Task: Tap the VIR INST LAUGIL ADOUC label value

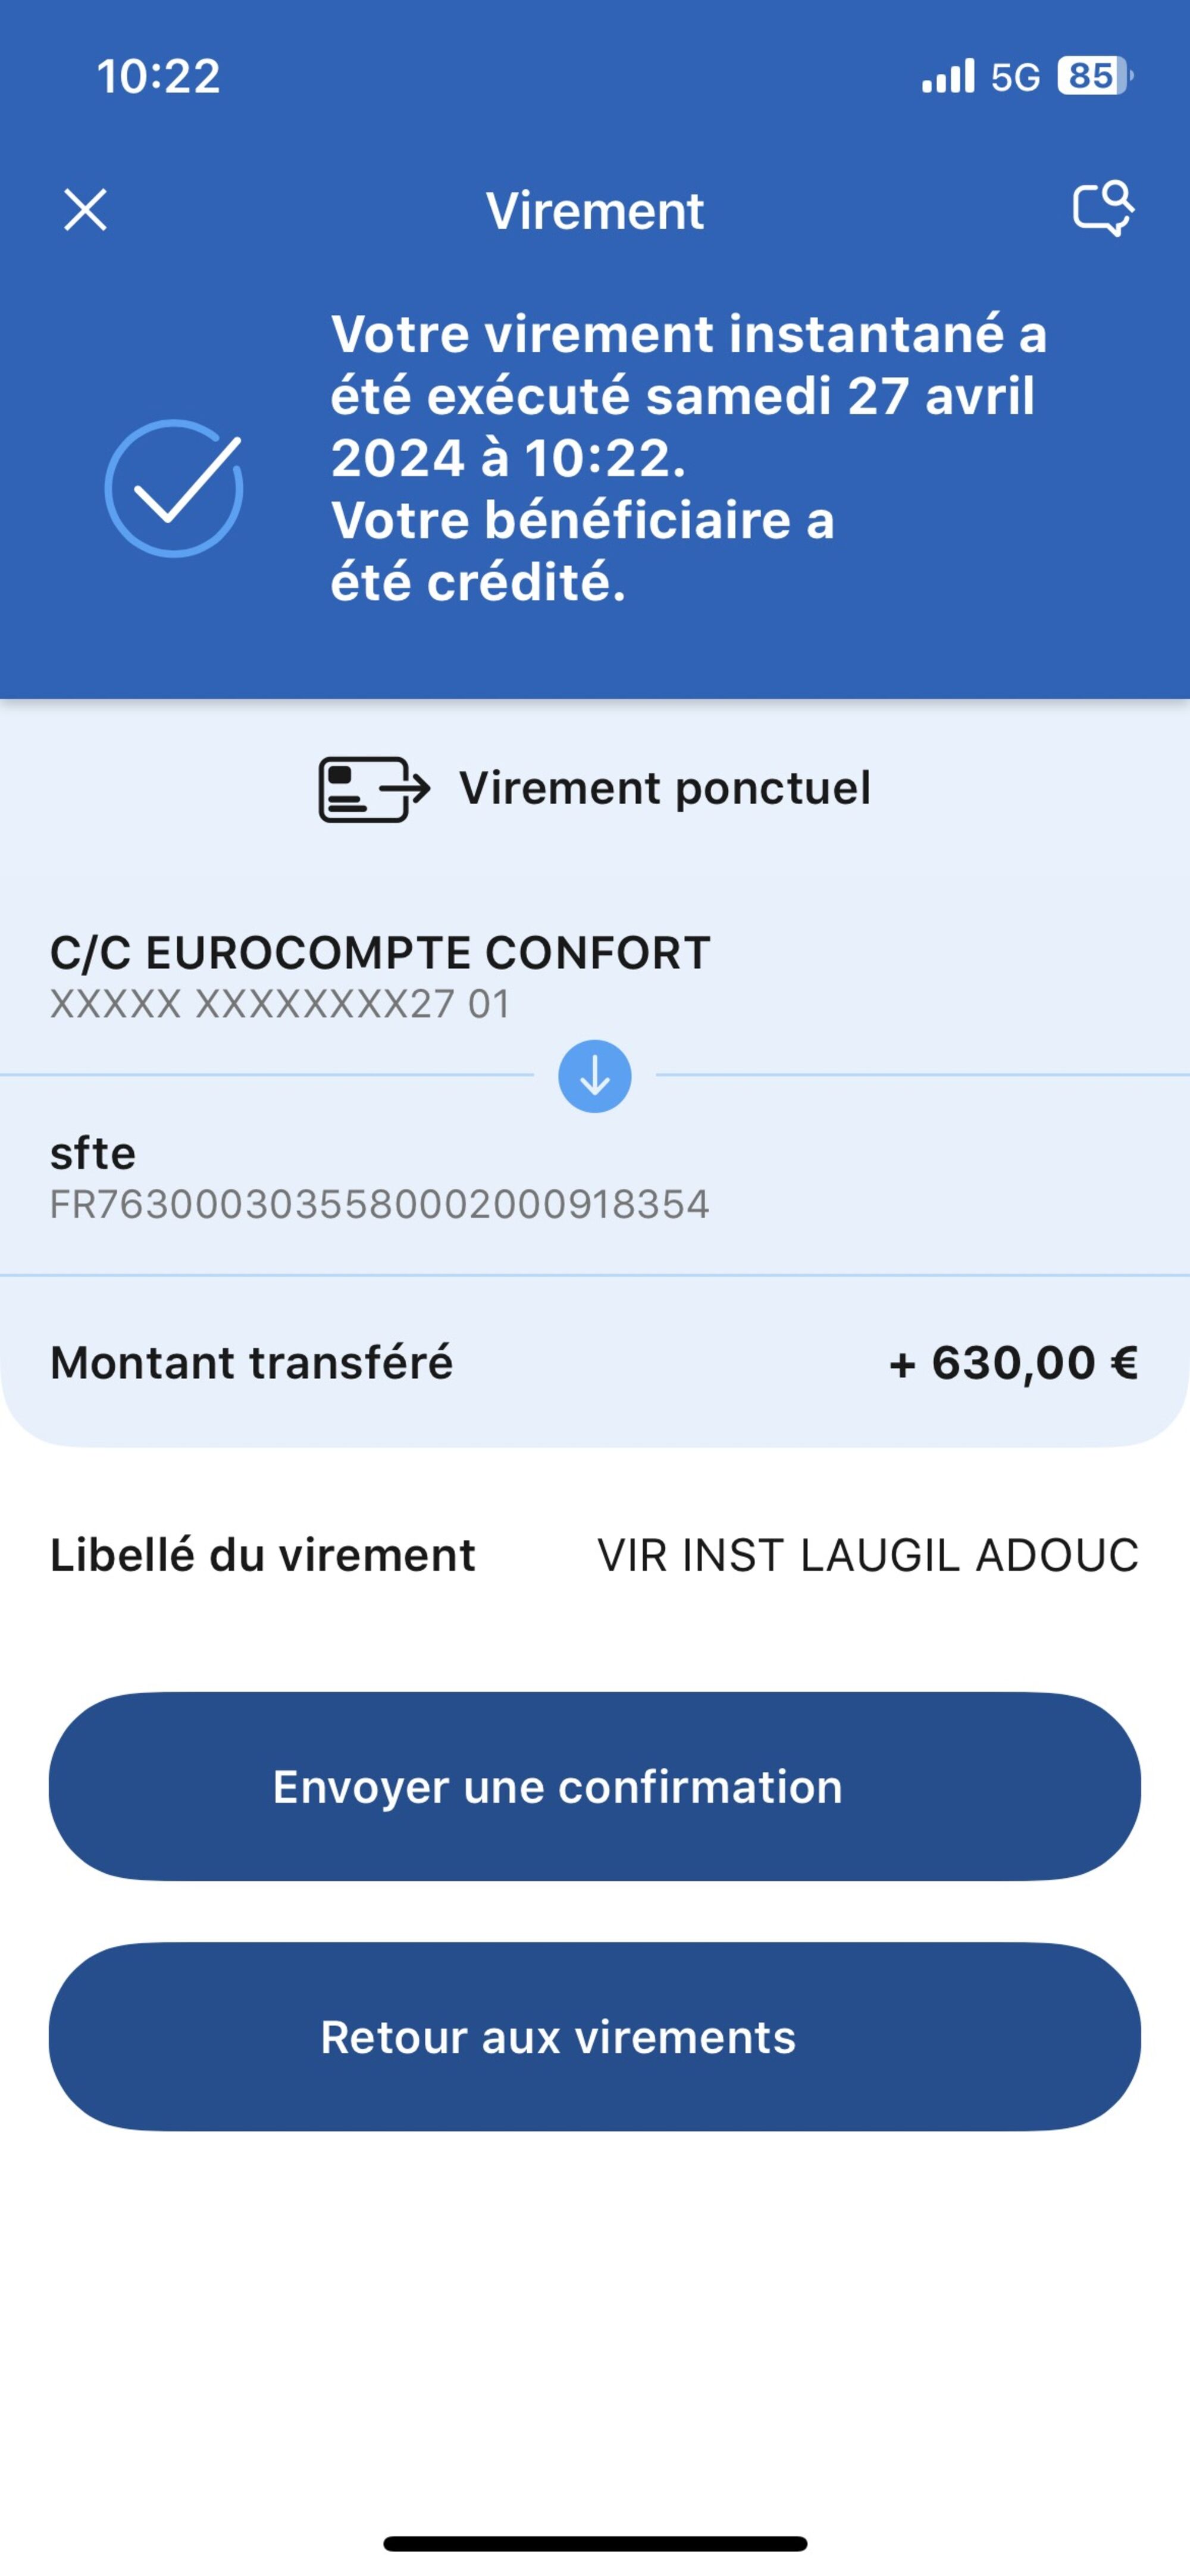Action: (867, 1555)
